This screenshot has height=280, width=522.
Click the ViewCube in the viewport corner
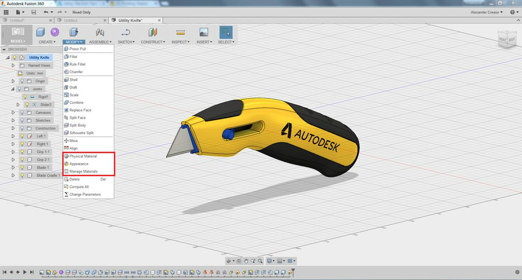coord(507,39)
